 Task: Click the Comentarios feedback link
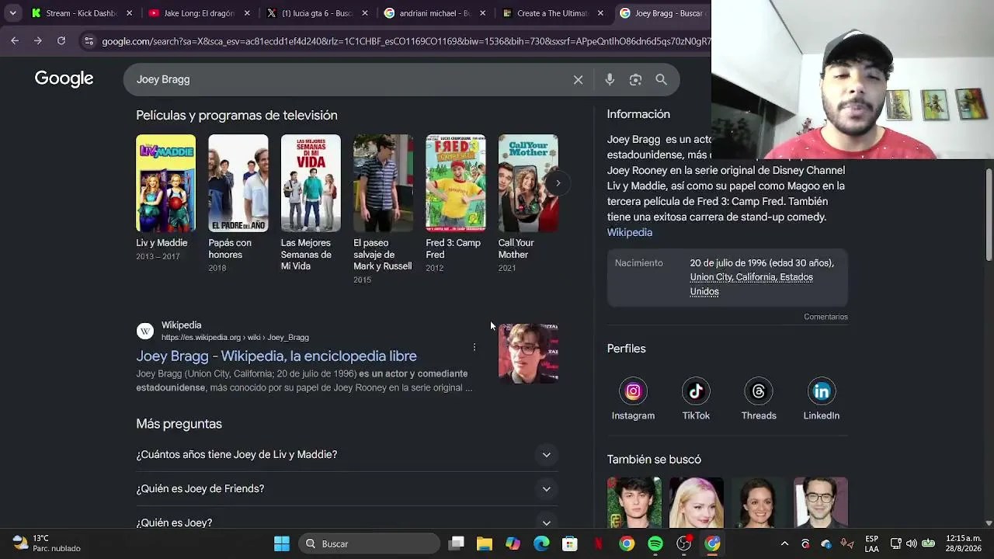(825, 317)
